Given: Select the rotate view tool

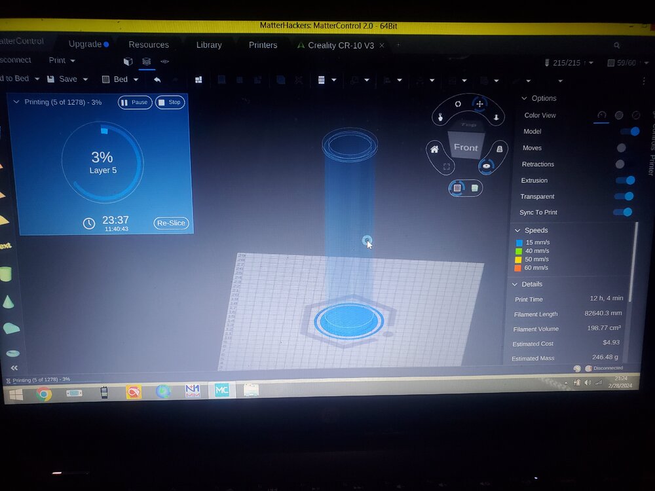Looking at the screenshot, I should [x=458, y=104].
